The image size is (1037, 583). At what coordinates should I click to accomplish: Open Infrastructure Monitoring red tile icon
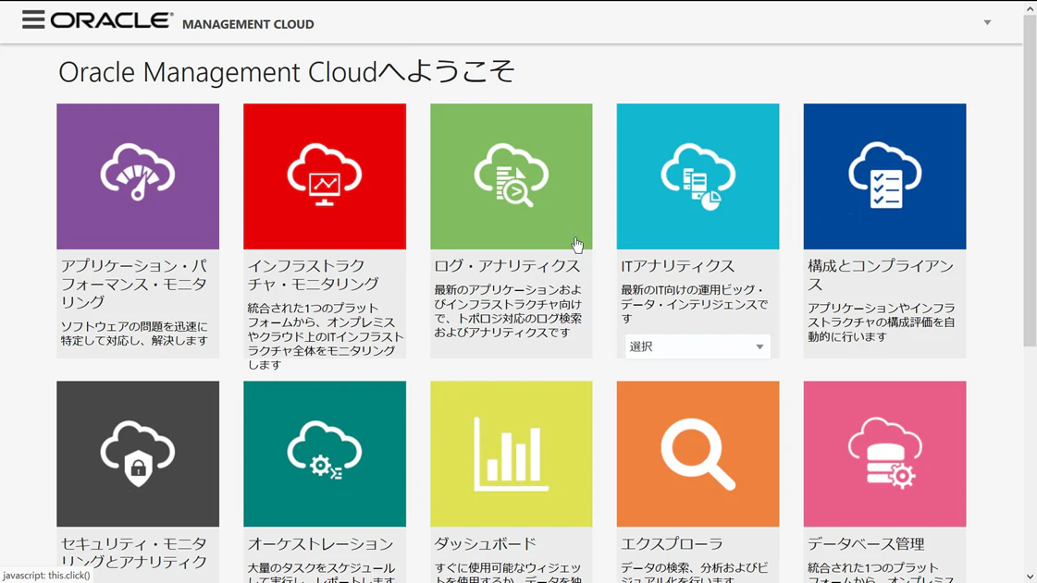pos(325,176)
